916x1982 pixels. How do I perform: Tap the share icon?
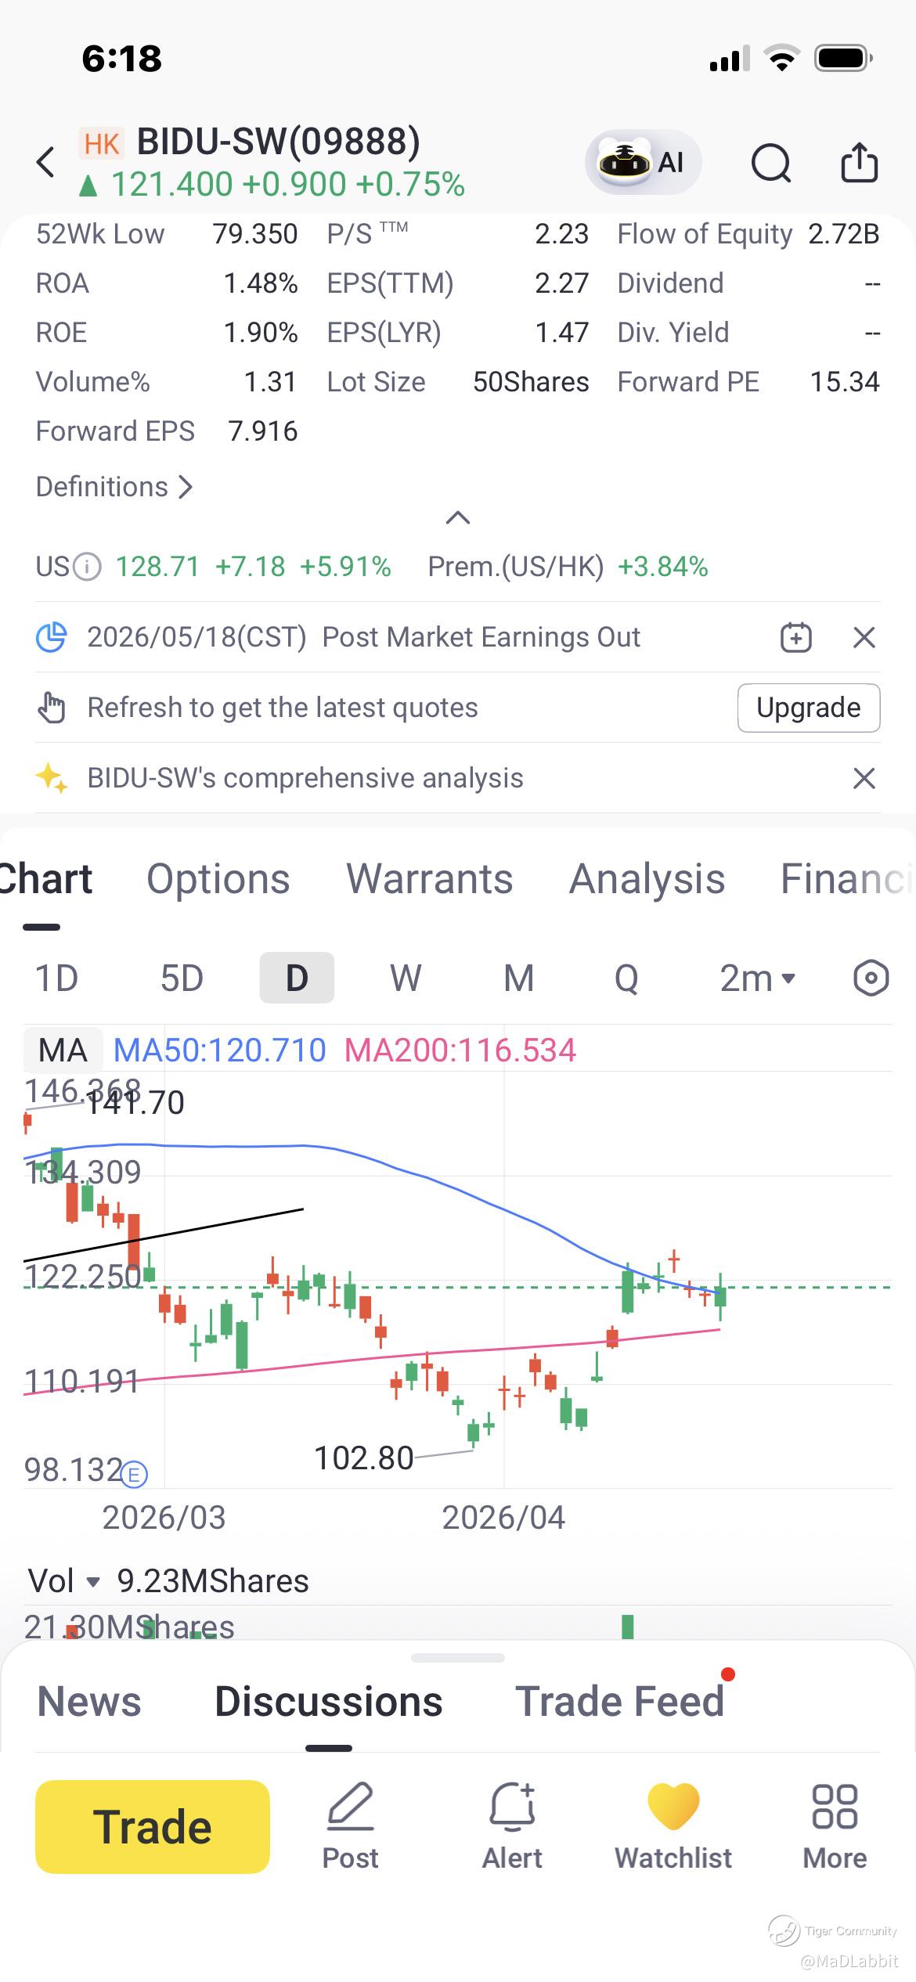pyautogui.click(x=859, y=163)
